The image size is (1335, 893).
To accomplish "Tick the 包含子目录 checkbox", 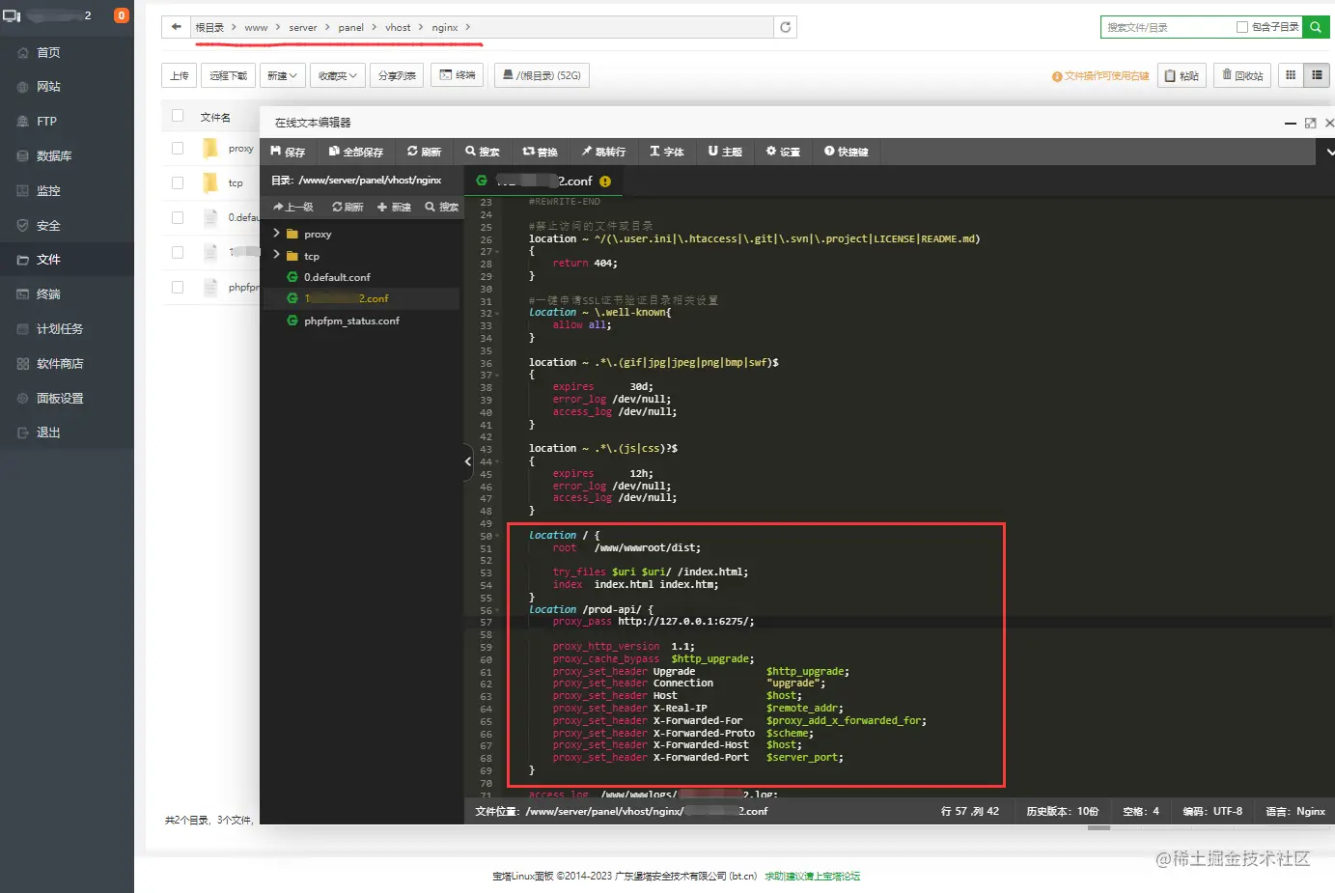I will 1242,27.
